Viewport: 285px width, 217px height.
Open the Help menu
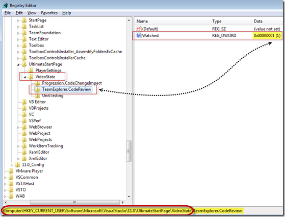point(67,13)
